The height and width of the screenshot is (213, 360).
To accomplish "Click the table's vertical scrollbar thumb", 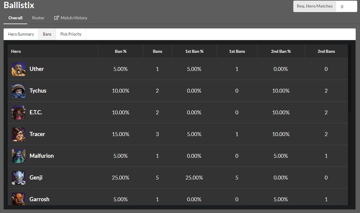I will (350, 78).
